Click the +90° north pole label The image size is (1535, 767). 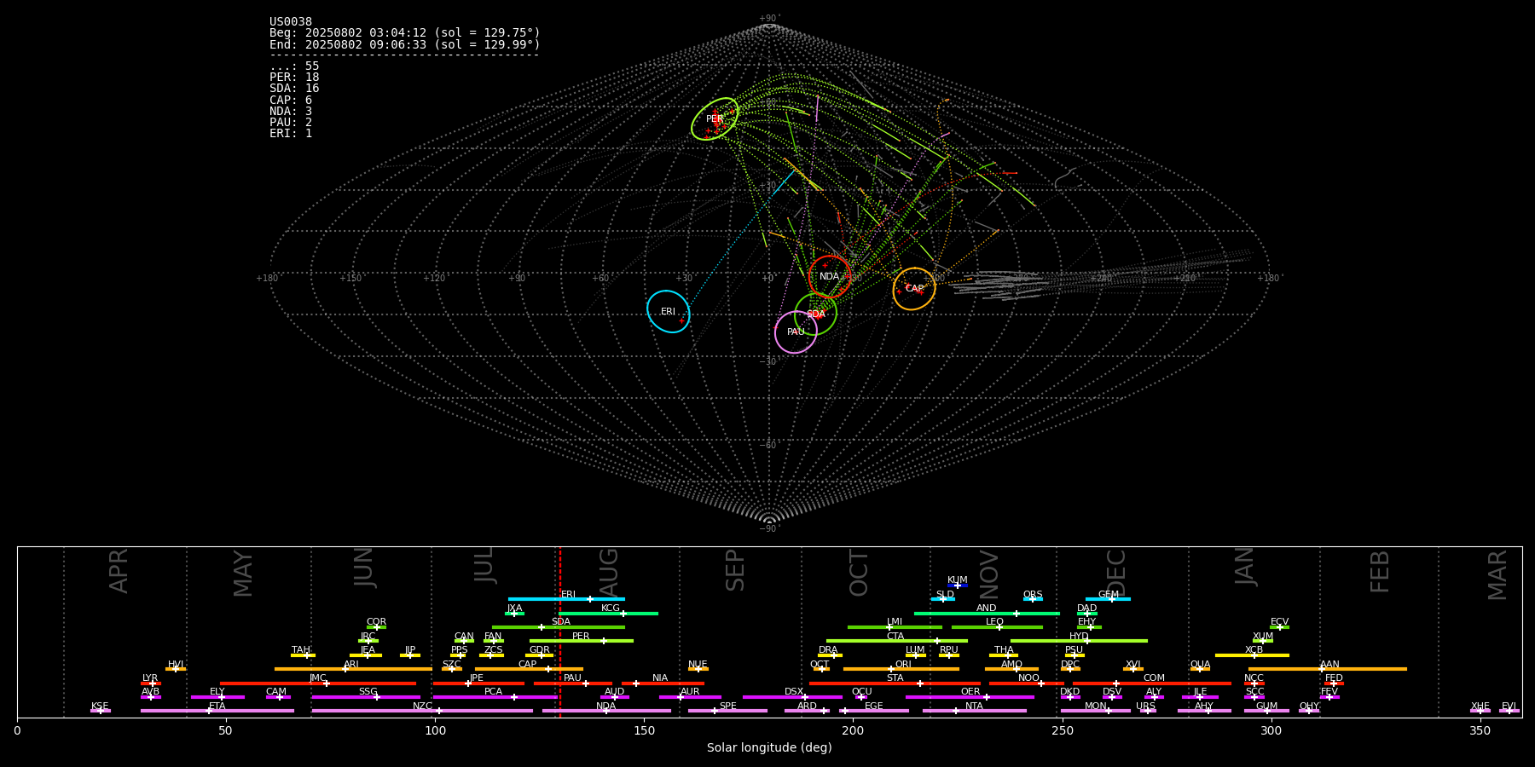coord(769,19)
